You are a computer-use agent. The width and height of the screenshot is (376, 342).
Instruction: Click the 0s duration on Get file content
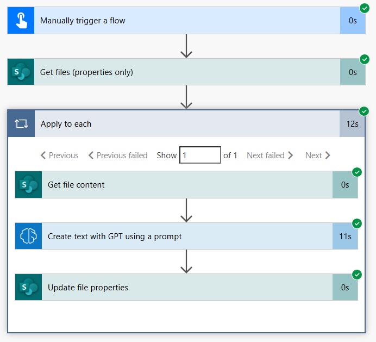coord(345,185)
